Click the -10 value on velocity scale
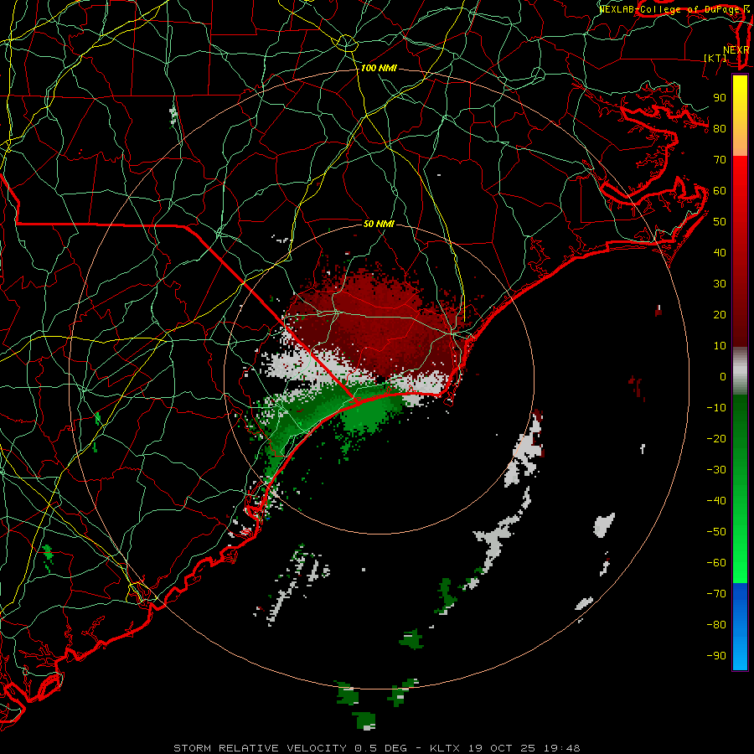Screen dimensions: 754x754 pyautogui.click(x=716, y=408)
